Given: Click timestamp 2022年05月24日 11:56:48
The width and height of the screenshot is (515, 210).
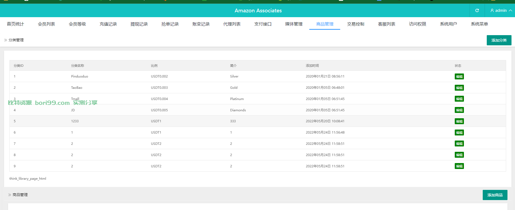Looking at the screenshot, I should coord(325,132).
